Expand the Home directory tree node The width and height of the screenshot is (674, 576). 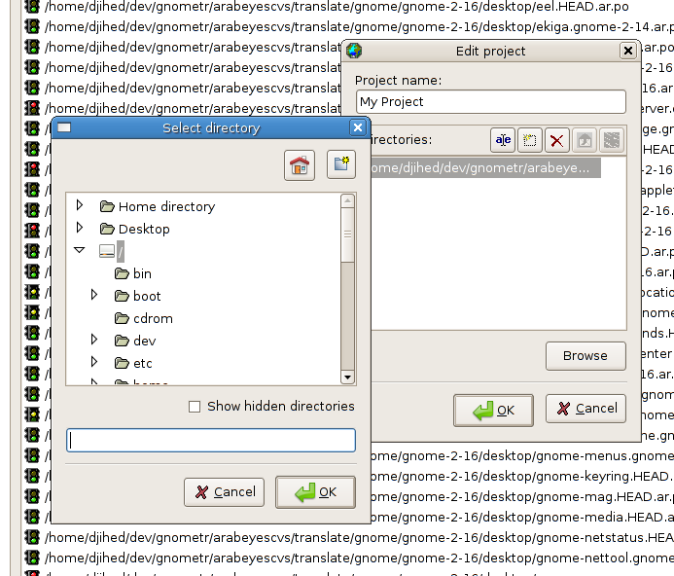coord(80,205)
